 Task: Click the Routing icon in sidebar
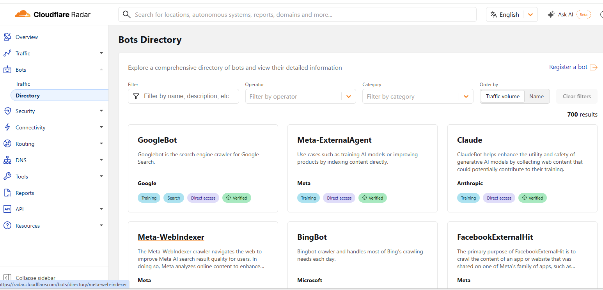(x=7, y=144)
